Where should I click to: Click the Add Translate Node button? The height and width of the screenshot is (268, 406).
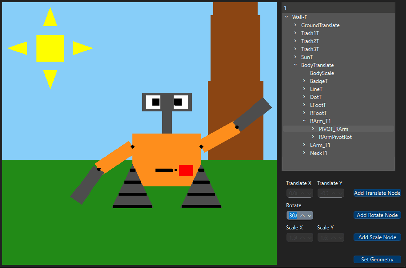coord(377,193)
